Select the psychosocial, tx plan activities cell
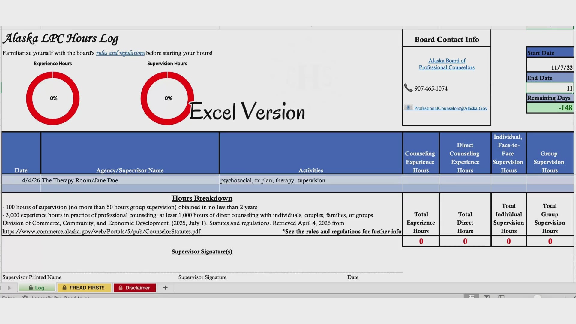 click(310, 180)
